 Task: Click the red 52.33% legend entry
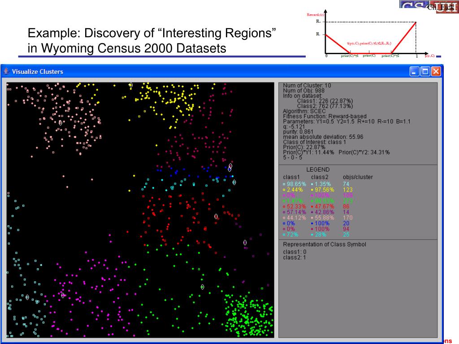pyautogui.click(x=295, y=206)
